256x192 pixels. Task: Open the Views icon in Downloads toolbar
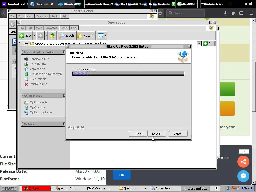click(101, 36)
